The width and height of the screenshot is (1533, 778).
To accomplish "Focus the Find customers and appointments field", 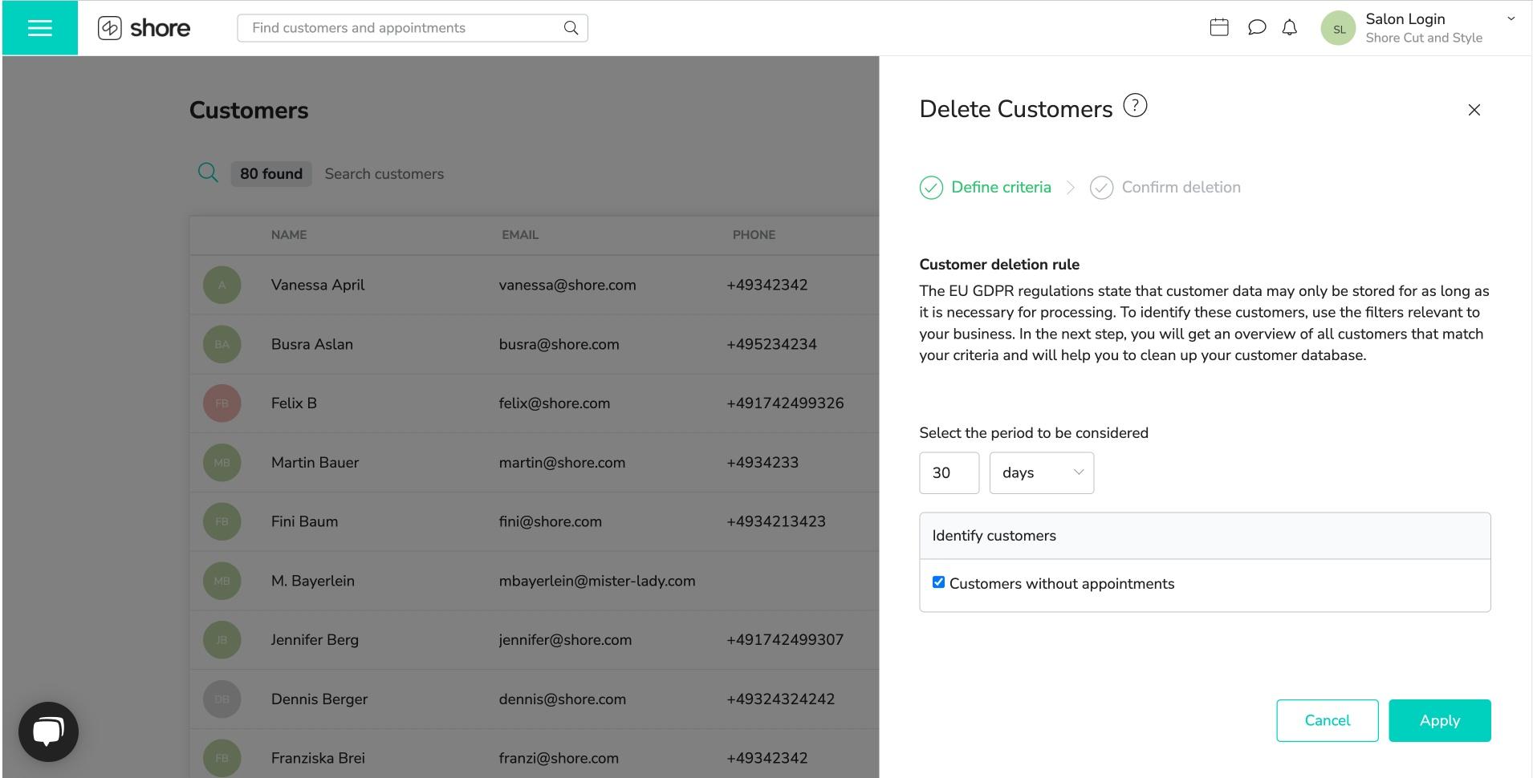I will click(401, 28).
